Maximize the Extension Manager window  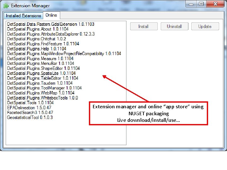coord(201,4)
